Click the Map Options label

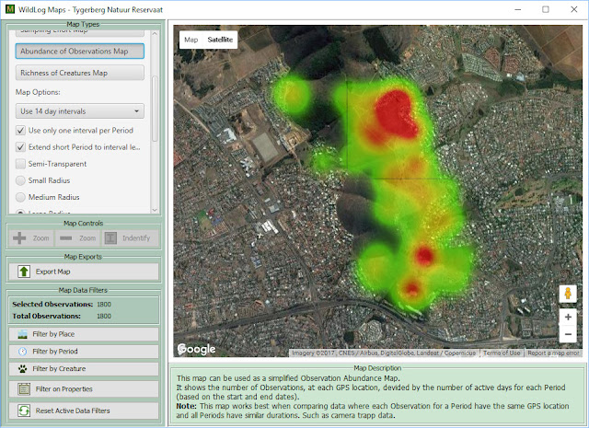pyautogui.click(x=38, y=92)
